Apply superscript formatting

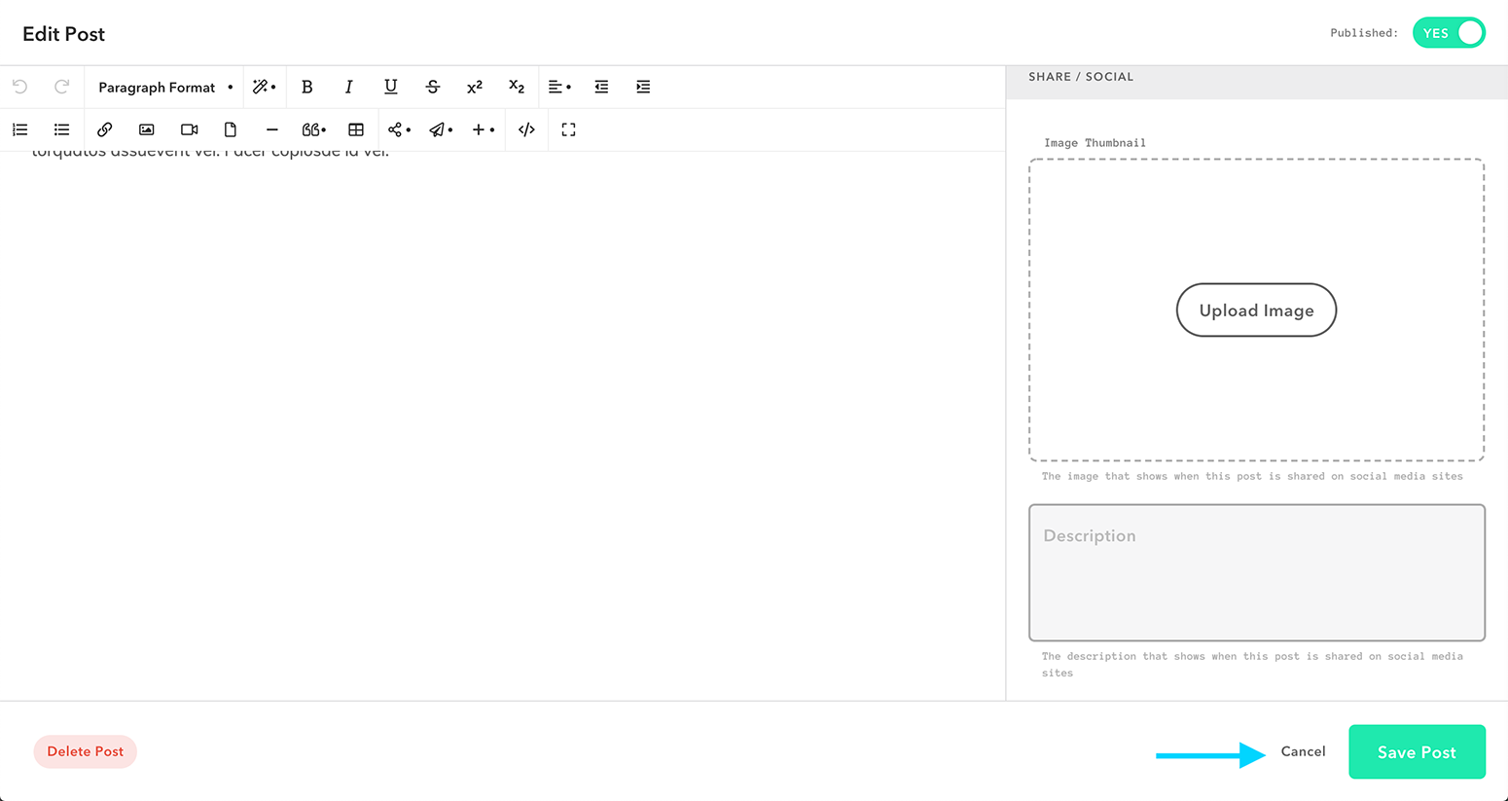pos(475,87)
